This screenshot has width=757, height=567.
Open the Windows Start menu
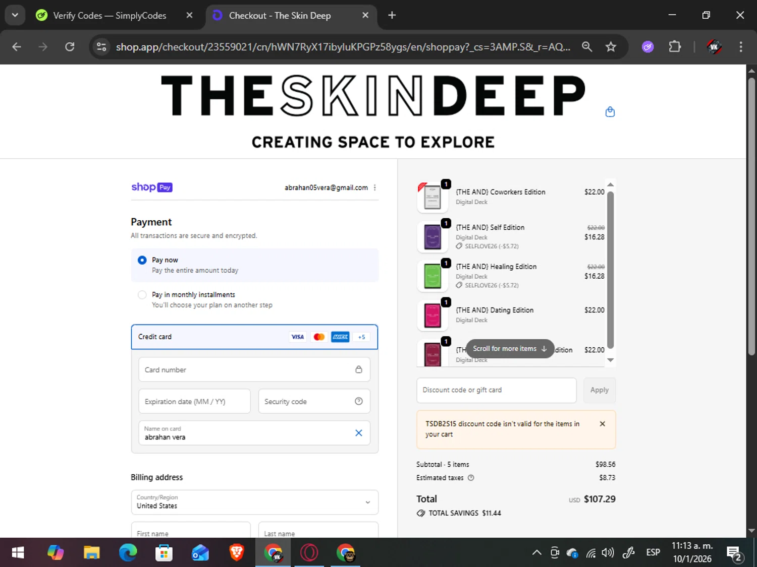[18, 553]
